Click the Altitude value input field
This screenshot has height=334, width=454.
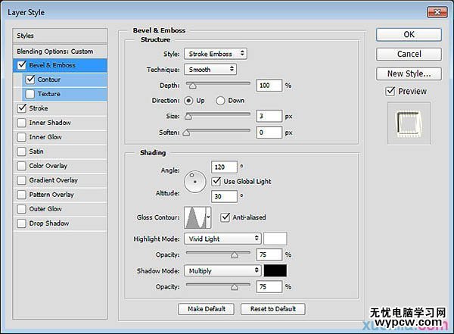(x=224, y=196)
